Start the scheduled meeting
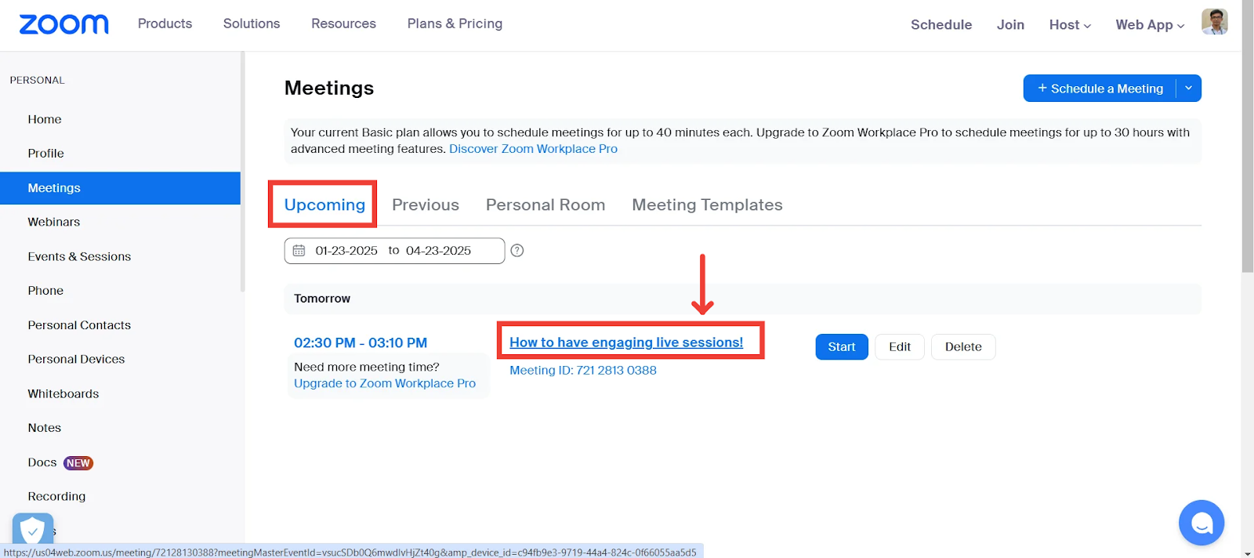The image size is (1254, 558). (x=841, y=347)
